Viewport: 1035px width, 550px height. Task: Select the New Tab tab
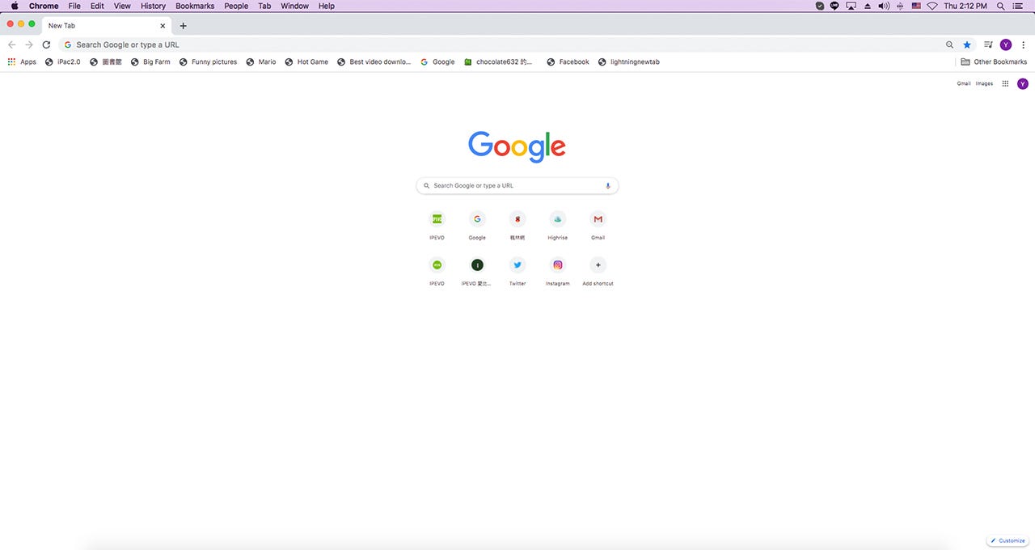[x=105, y=25]
